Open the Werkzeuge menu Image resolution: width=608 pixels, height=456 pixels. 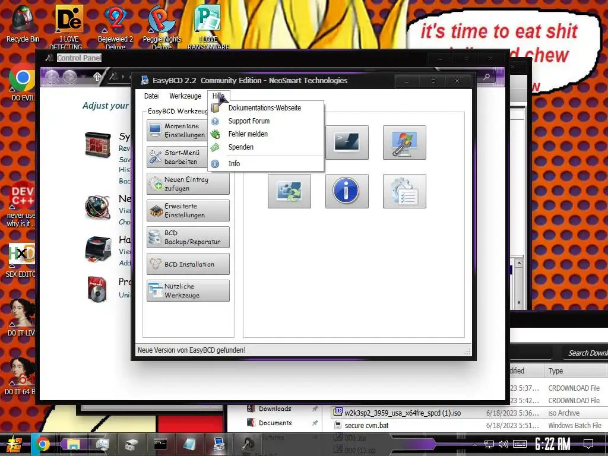click(x=185, y=96)
